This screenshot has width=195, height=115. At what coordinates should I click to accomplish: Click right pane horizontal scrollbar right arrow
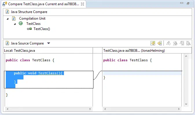click(179, 109)
